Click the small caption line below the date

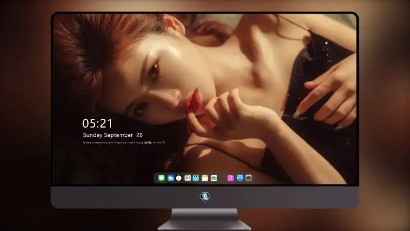pos(124,143)
